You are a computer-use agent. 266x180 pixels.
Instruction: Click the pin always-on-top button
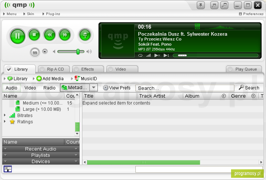[x=201, y=5]
